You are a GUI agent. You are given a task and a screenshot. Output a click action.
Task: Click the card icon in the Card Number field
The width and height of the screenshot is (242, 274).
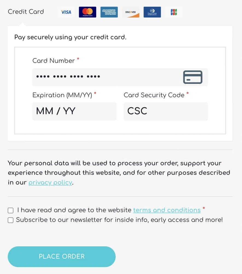pyautogui.click(x=193, y=77)
